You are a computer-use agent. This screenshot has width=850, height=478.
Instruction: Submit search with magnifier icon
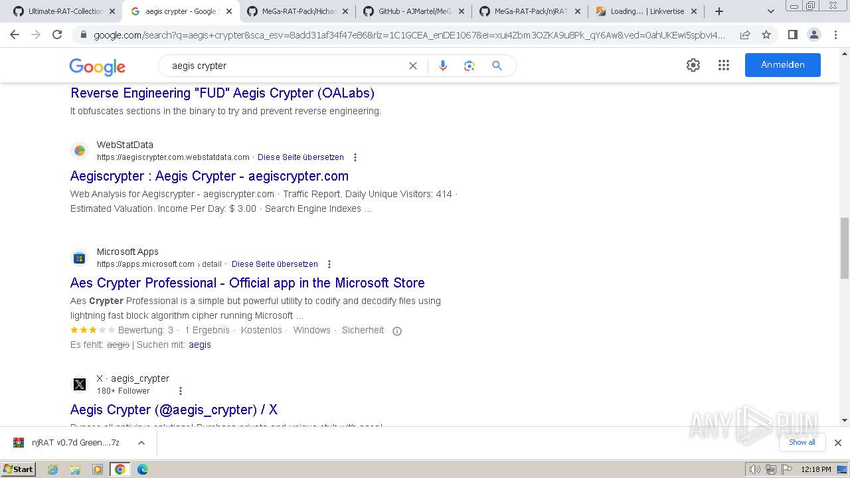point(497,66)
